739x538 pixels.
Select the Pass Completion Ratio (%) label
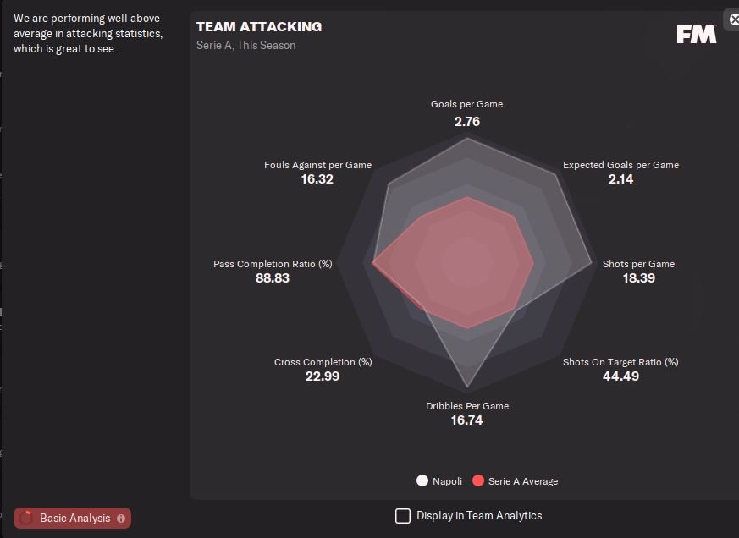pos(273,264)
